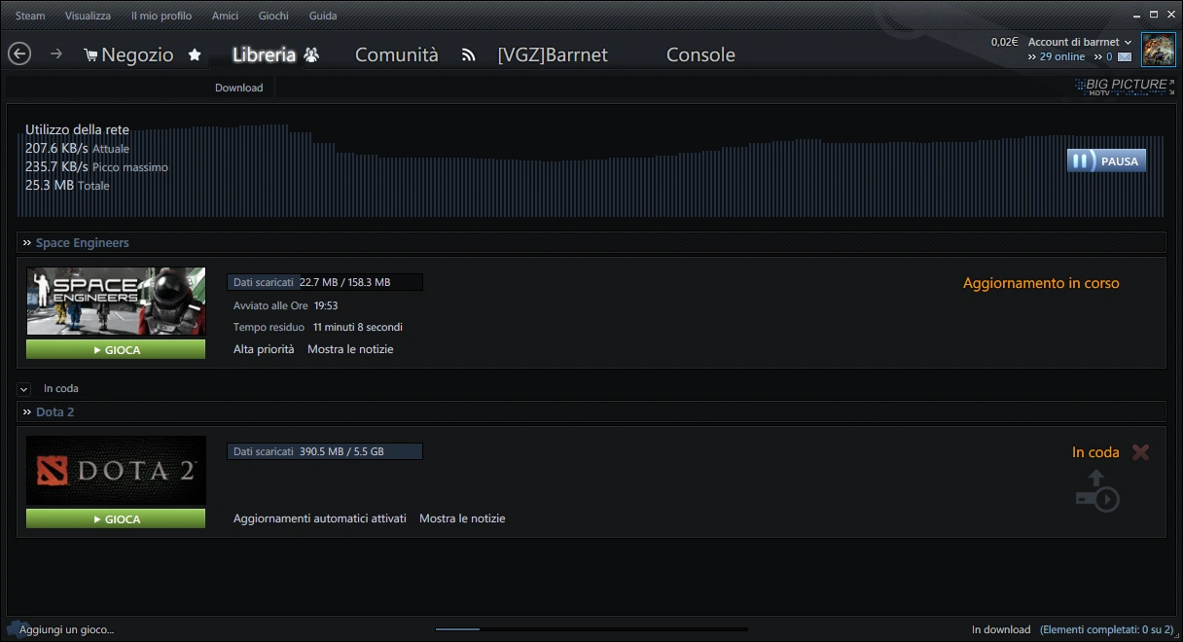Expand the Account di barnet dropdown
The width and height of the screenshot is (1183, 642).
1080,42
